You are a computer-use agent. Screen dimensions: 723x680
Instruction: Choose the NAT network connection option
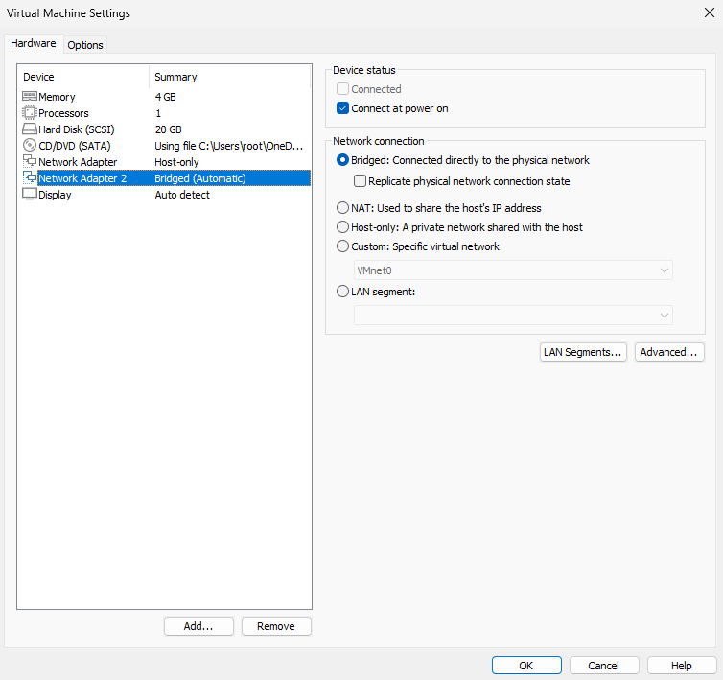[x=343, y=208]
